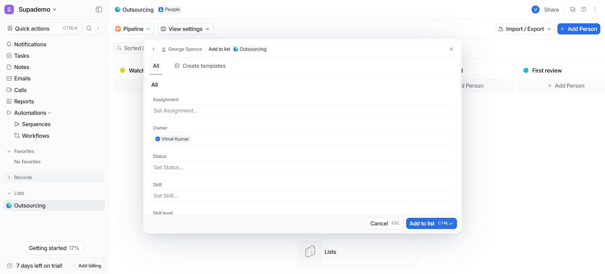Image resolution: width=605 pixels, height=274 pixels.
Task: Cancel the add to list dialog
Action: [385, 223]
